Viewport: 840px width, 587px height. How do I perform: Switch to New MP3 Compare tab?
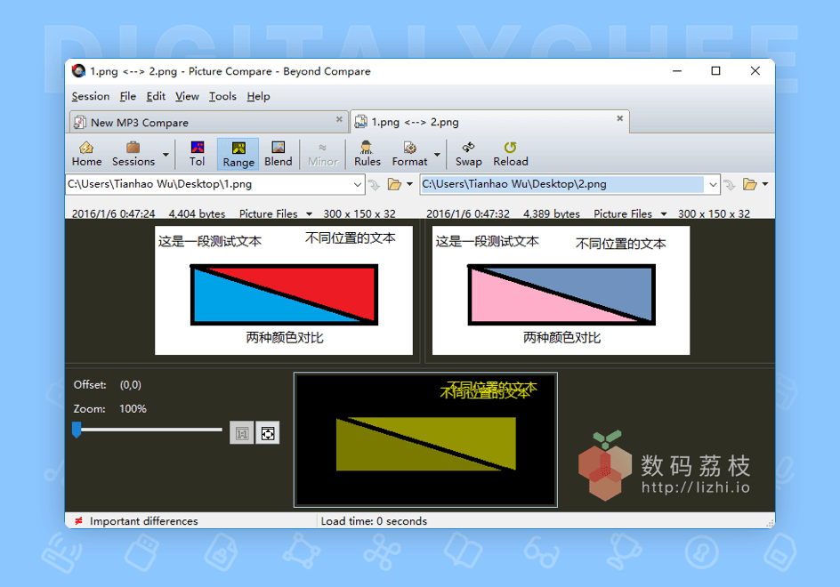(x=208, y=122)
